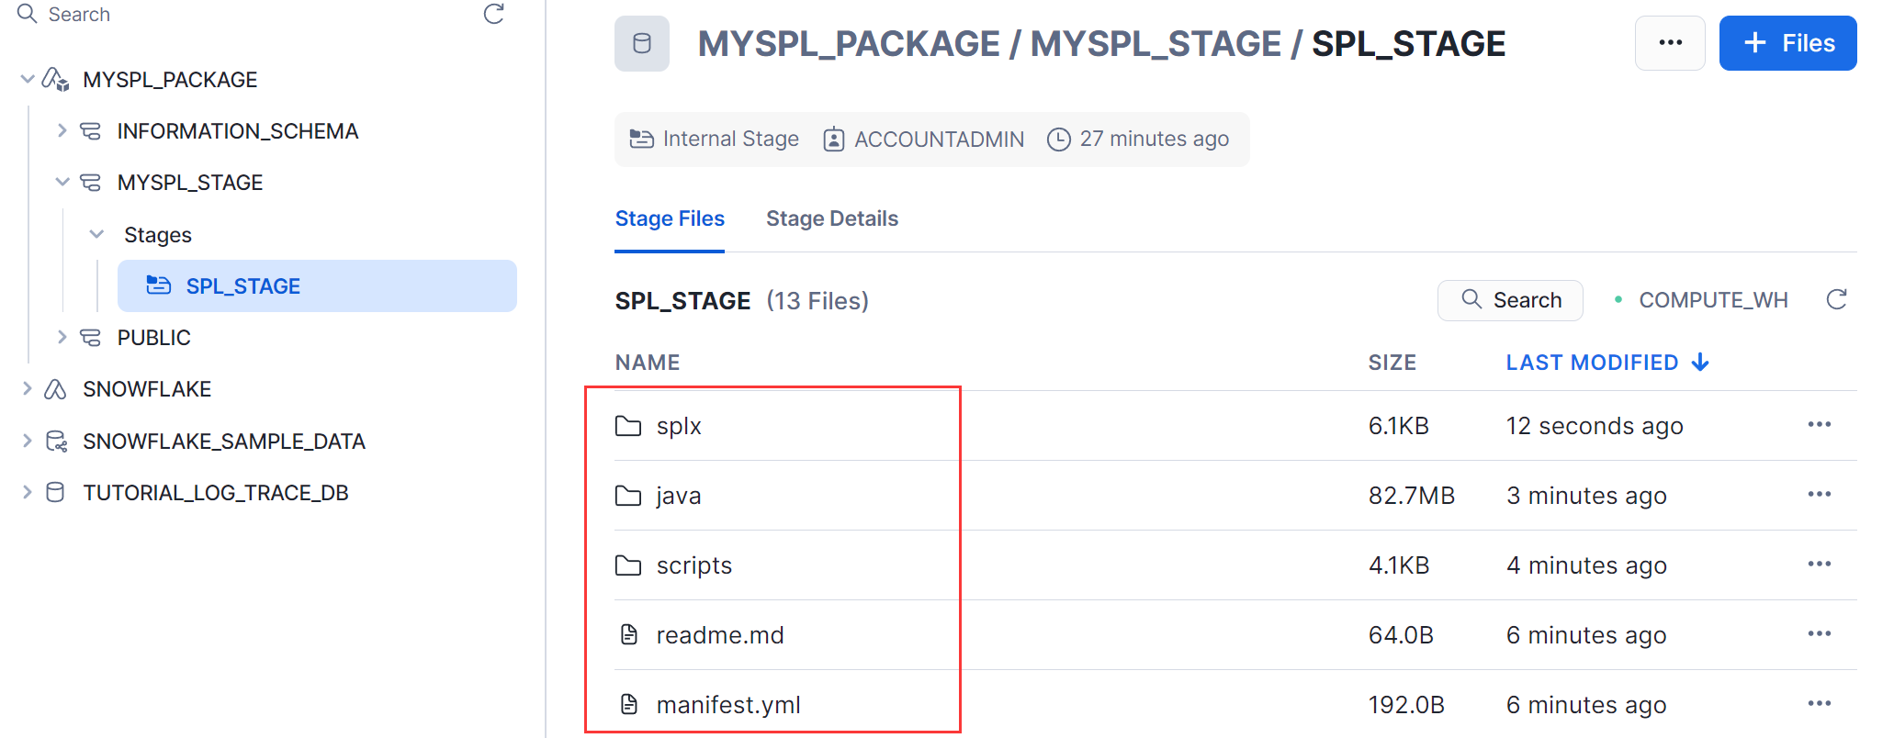Click the database icon beside page title
The width and height of the screenshot is (1894, 738).
pos(642,43)
